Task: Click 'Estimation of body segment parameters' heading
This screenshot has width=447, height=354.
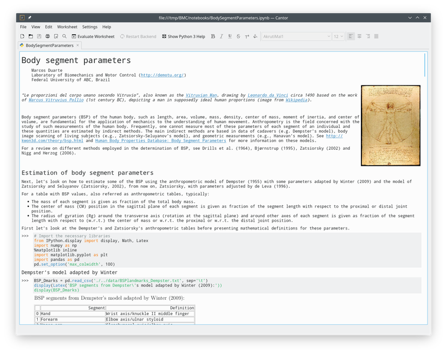Action: [87, 173]
